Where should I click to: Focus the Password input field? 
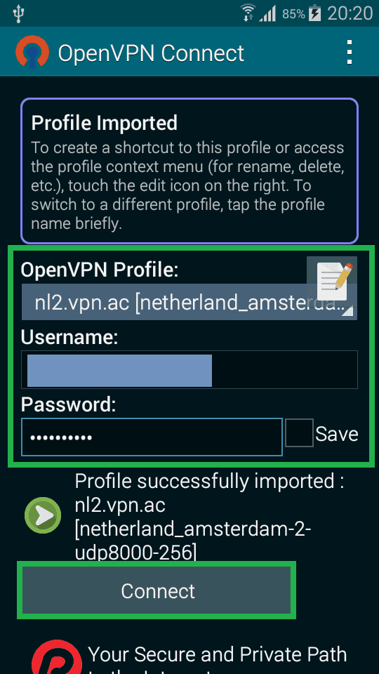click(152, 437)
